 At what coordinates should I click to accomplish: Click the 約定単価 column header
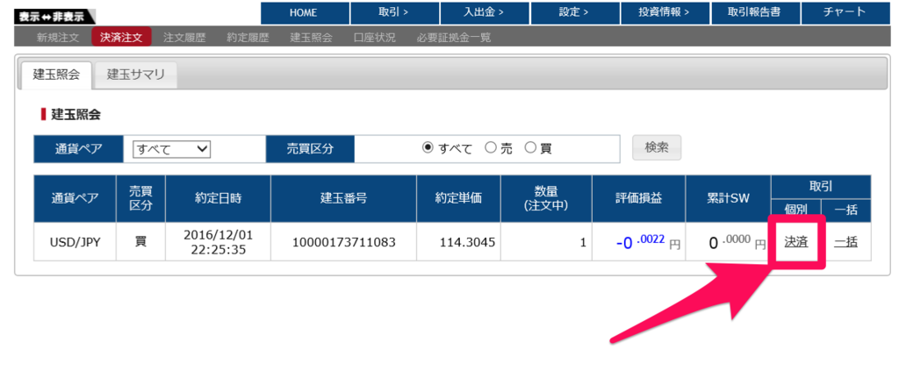click(458, 199)
